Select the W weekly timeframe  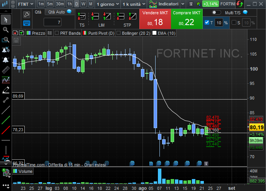point(83,4)
